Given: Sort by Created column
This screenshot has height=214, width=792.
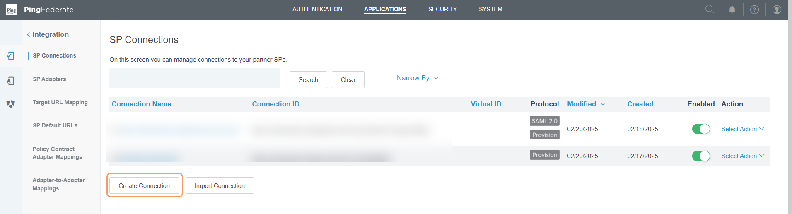Looking at the screenshot, I should coord(640,104).
